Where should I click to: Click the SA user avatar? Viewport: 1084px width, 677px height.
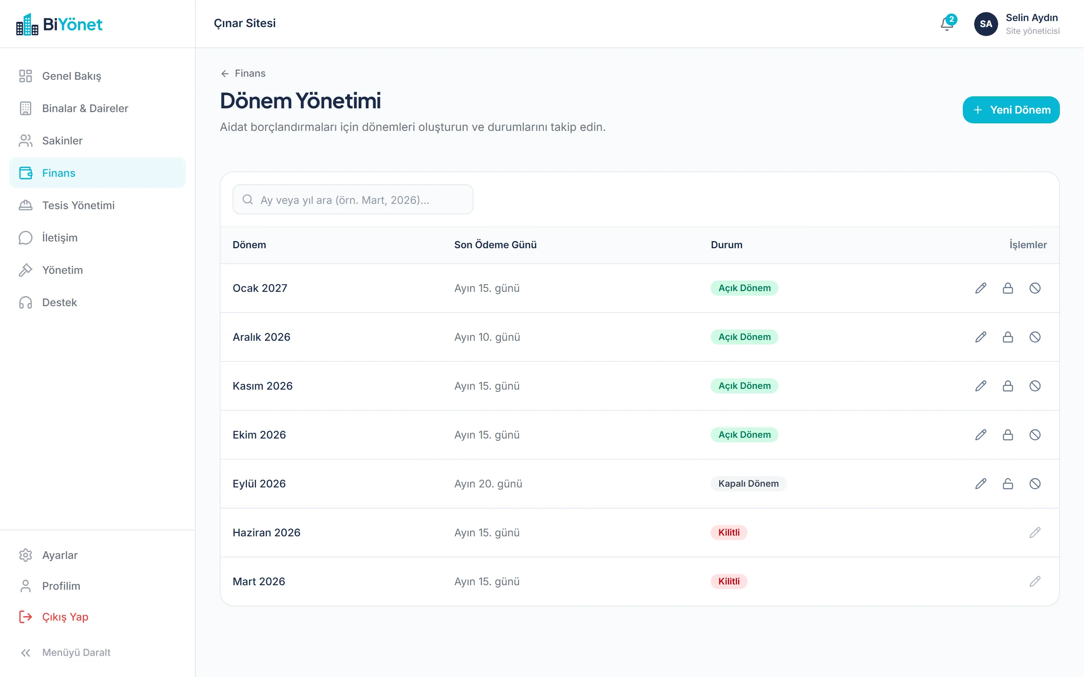985,24
